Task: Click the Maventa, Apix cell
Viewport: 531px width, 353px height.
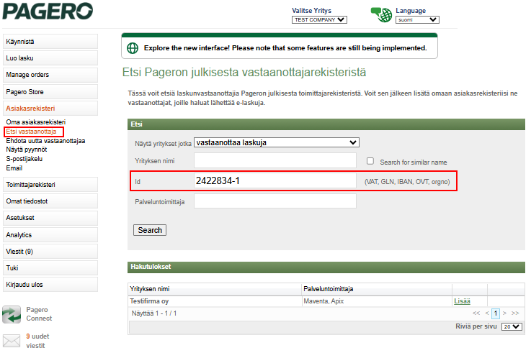Action: coord(377,301)
